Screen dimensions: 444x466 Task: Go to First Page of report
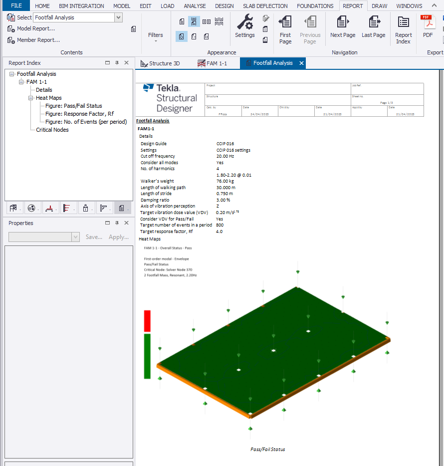tap(285, 22)
